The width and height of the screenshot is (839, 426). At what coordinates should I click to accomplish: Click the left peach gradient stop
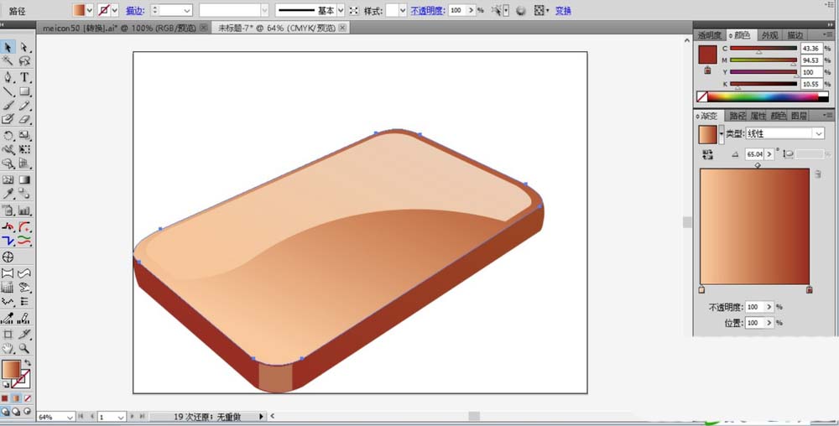pyautogui.click(x=701, y=289)
